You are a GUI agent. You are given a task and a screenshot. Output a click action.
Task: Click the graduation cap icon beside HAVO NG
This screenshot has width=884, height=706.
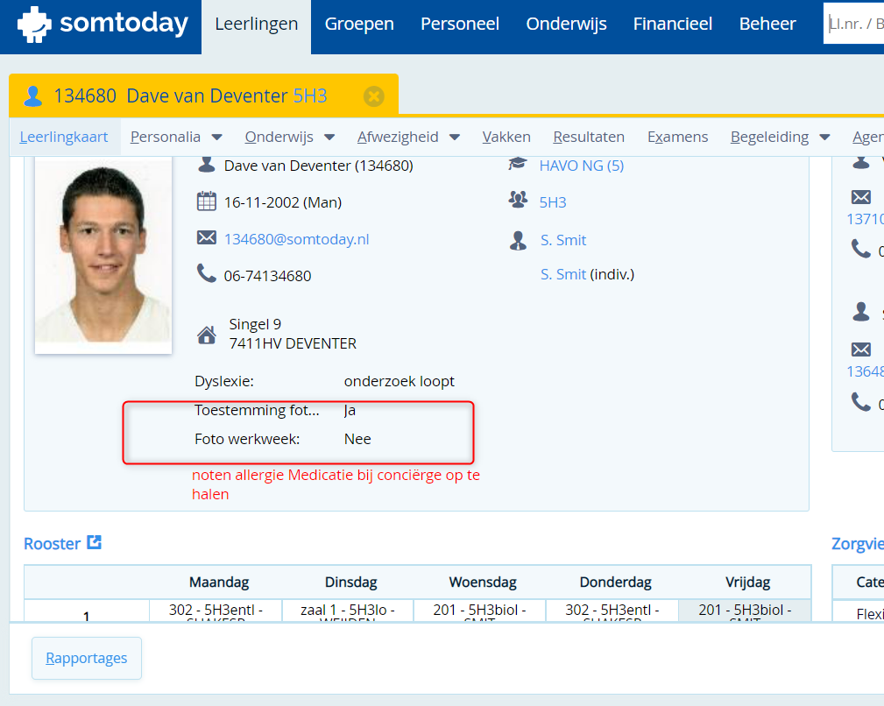coord(518,164)
